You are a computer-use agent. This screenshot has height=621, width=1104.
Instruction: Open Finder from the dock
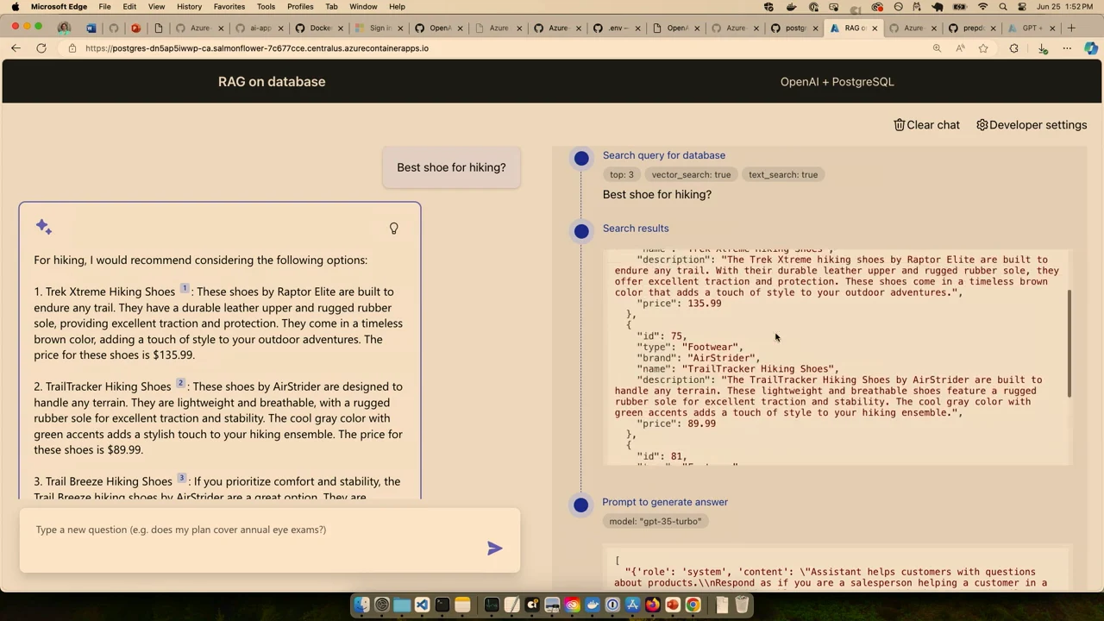361,605
